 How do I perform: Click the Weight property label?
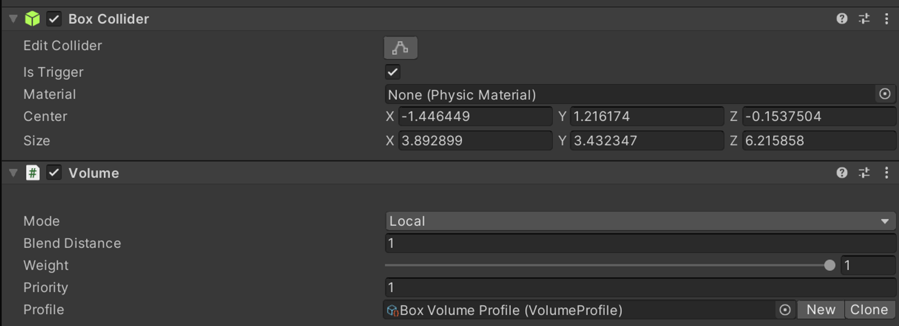tap(46, 265)
